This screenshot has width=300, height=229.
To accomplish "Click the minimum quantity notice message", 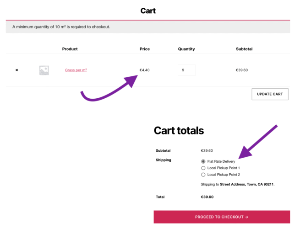I will tap(61, 27).
